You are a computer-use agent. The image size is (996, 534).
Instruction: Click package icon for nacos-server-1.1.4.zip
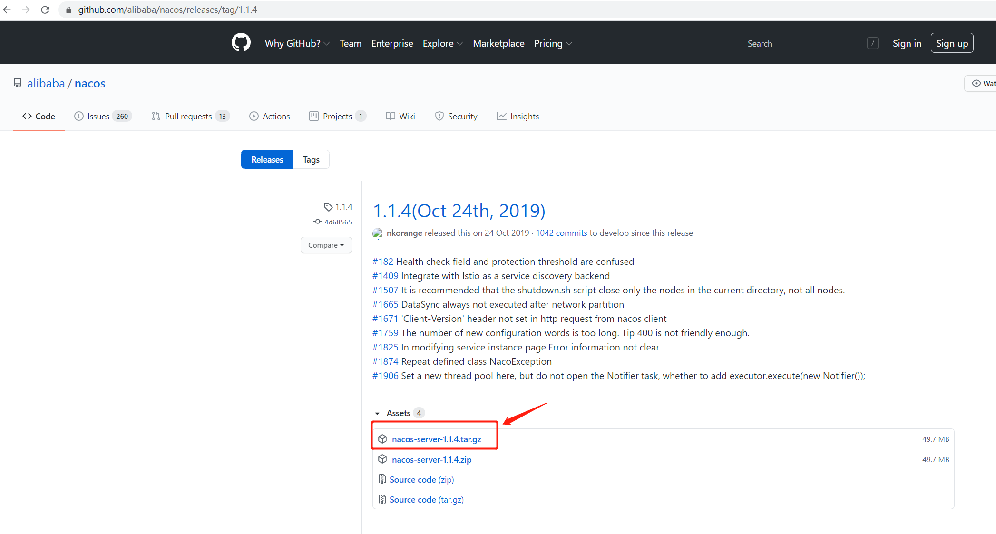(x=382, y=459)
